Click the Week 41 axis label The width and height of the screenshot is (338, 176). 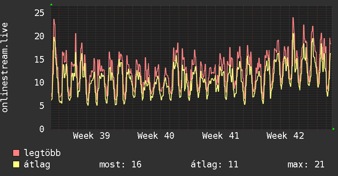pyautogui.click(x=221, y=136)
